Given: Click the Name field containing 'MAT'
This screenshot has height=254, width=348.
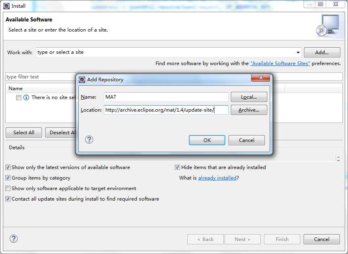Looking at the screenshot, I should tap(166, 97).
